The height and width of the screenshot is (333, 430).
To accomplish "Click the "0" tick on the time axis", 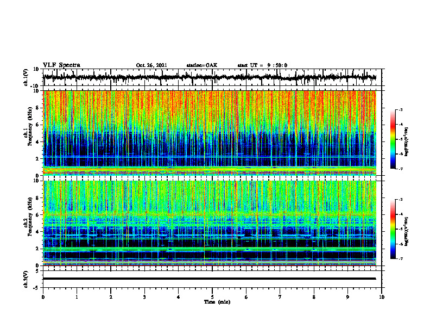I will click(x=43, y=297).
